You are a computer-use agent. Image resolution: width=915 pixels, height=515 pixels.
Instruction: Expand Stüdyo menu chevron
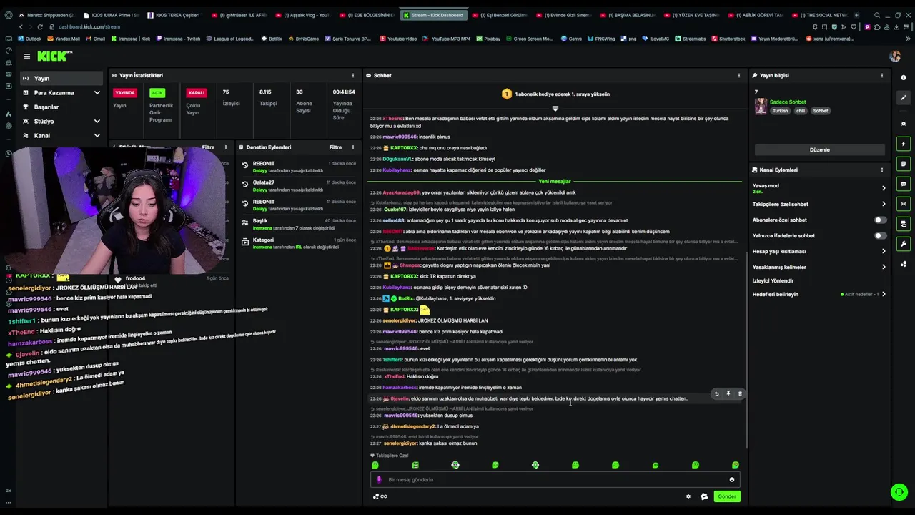pyautogui.click(x=97, y=122)
